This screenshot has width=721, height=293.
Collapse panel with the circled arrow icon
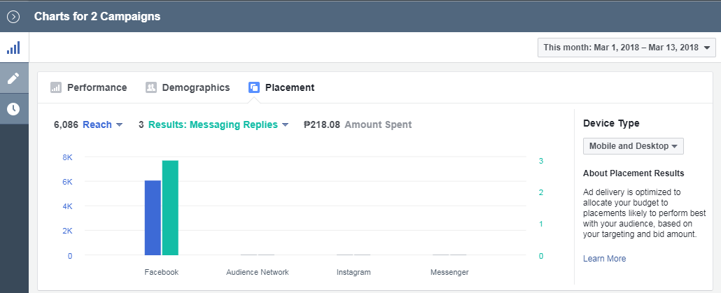(x=13, y=17)
